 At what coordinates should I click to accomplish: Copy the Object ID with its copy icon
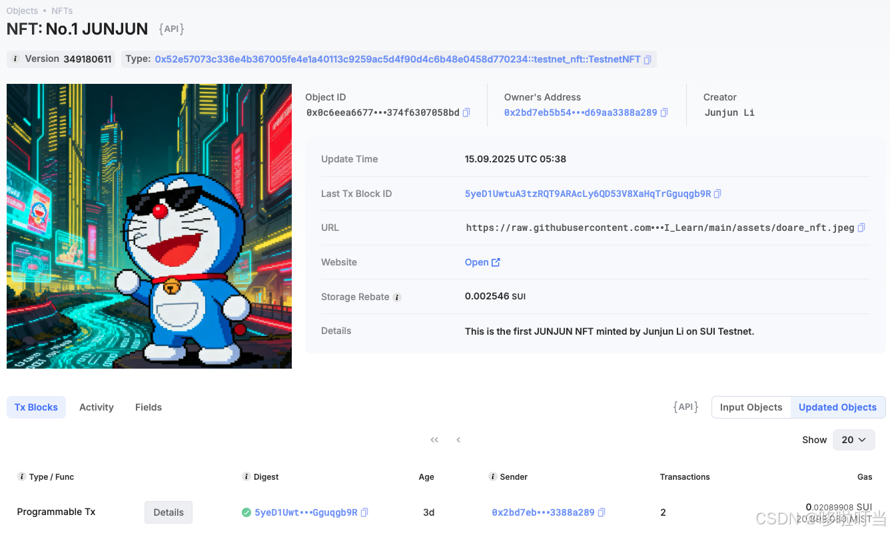pyautogui.click(x=466, y=112)
